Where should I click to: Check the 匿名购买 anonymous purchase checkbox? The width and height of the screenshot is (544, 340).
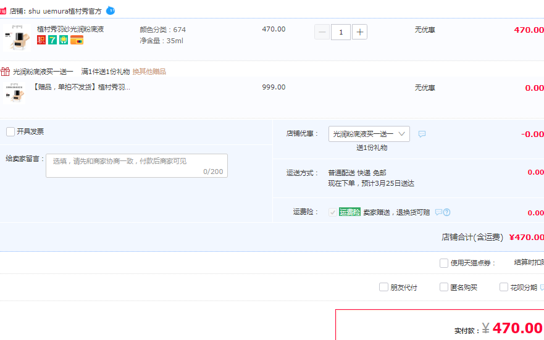[444, 287]
